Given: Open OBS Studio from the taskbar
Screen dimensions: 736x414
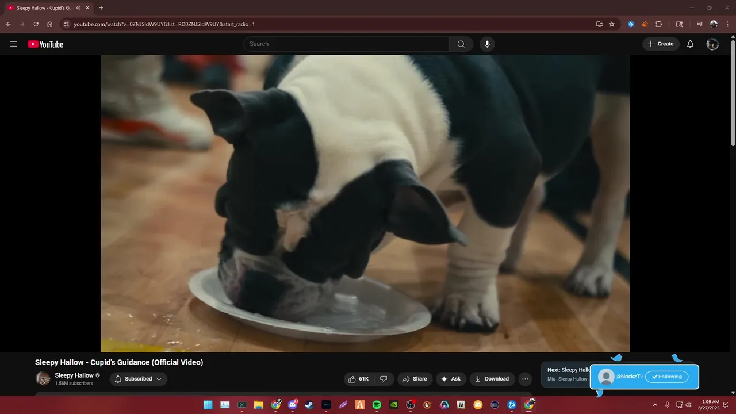Looking at the screenshot, I should (x=411, y=405).
